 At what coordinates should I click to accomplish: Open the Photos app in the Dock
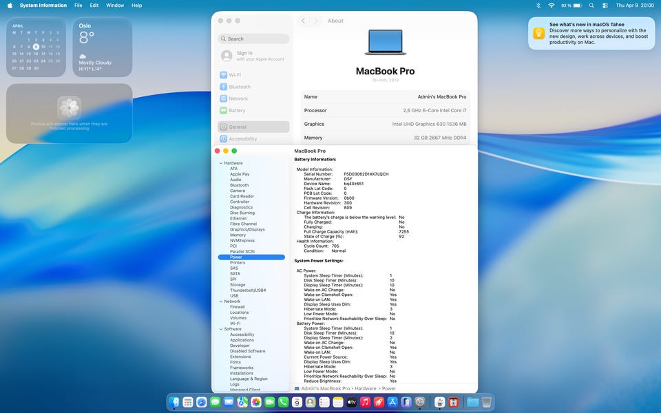tap(256, 402)
